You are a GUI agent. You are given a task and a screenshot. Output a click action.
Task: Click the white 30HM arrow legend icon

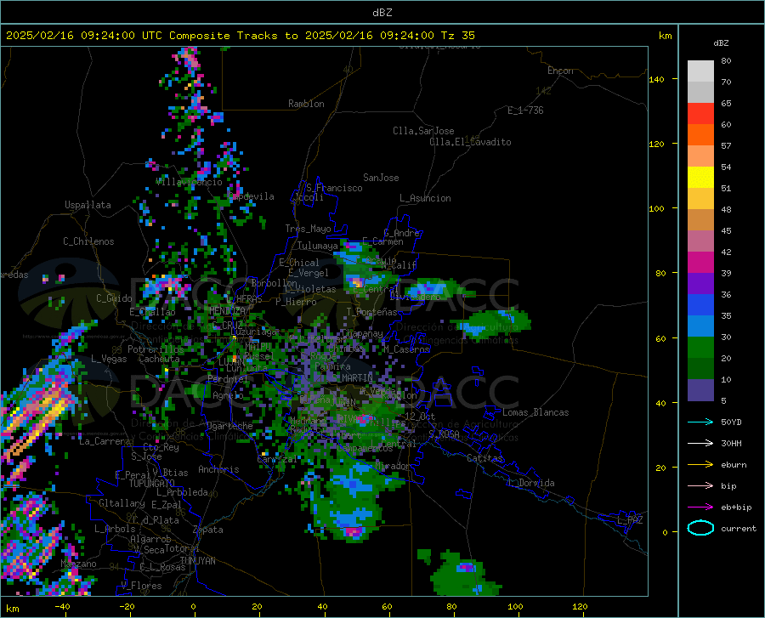pos(700,444)
